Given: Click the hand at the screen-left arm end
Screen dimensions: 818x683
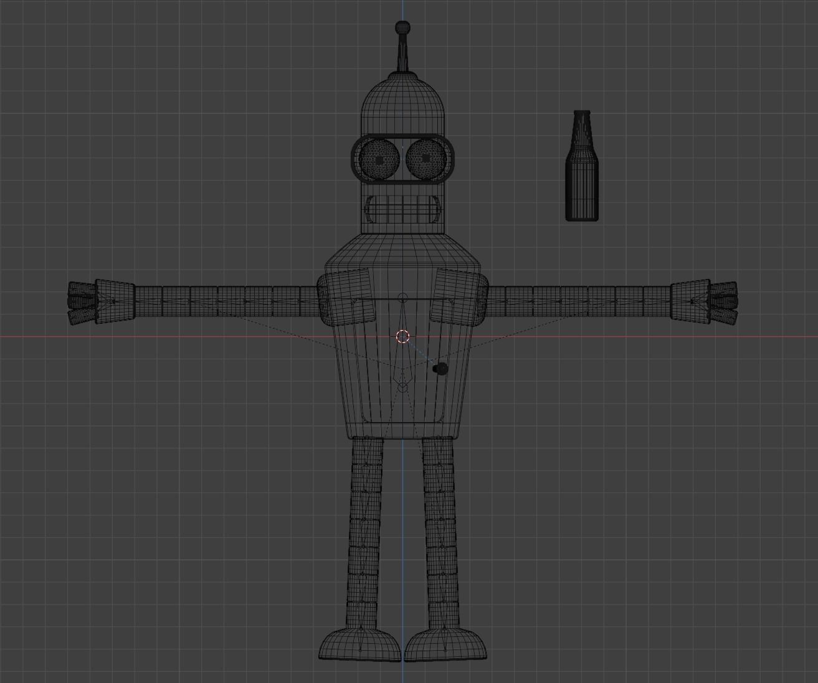Looking at the screenshot, I should (x=100, y=302).
